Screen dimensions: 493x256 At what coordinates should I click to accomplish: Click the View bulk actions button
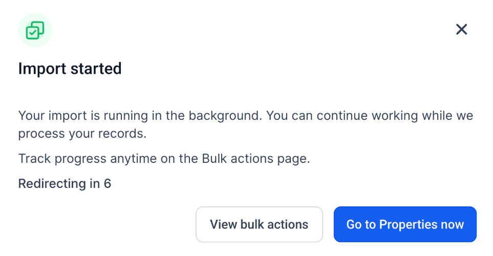pos(259,224)
